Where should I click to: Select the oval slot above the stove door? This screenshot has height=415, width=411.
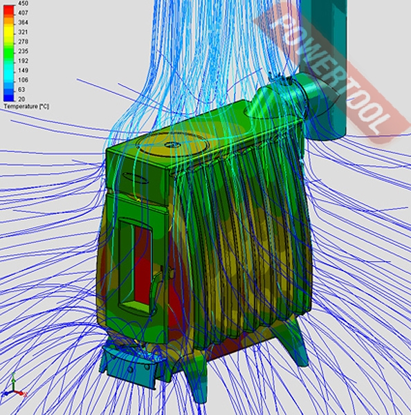coord(136,178)
